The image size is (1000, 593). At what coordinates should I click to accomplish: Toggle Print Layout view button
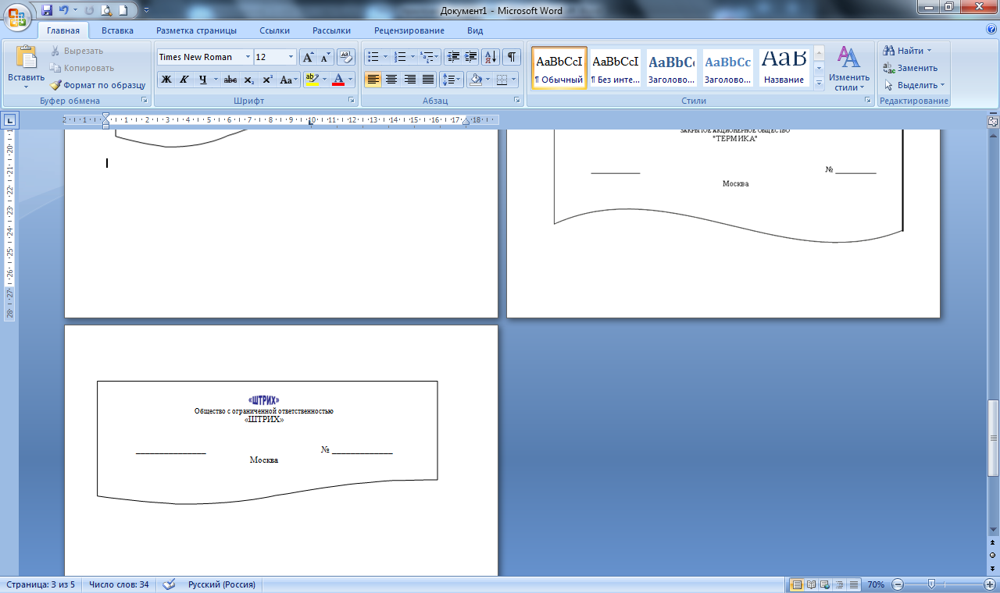pyautogui.click(x=798, y=584)
